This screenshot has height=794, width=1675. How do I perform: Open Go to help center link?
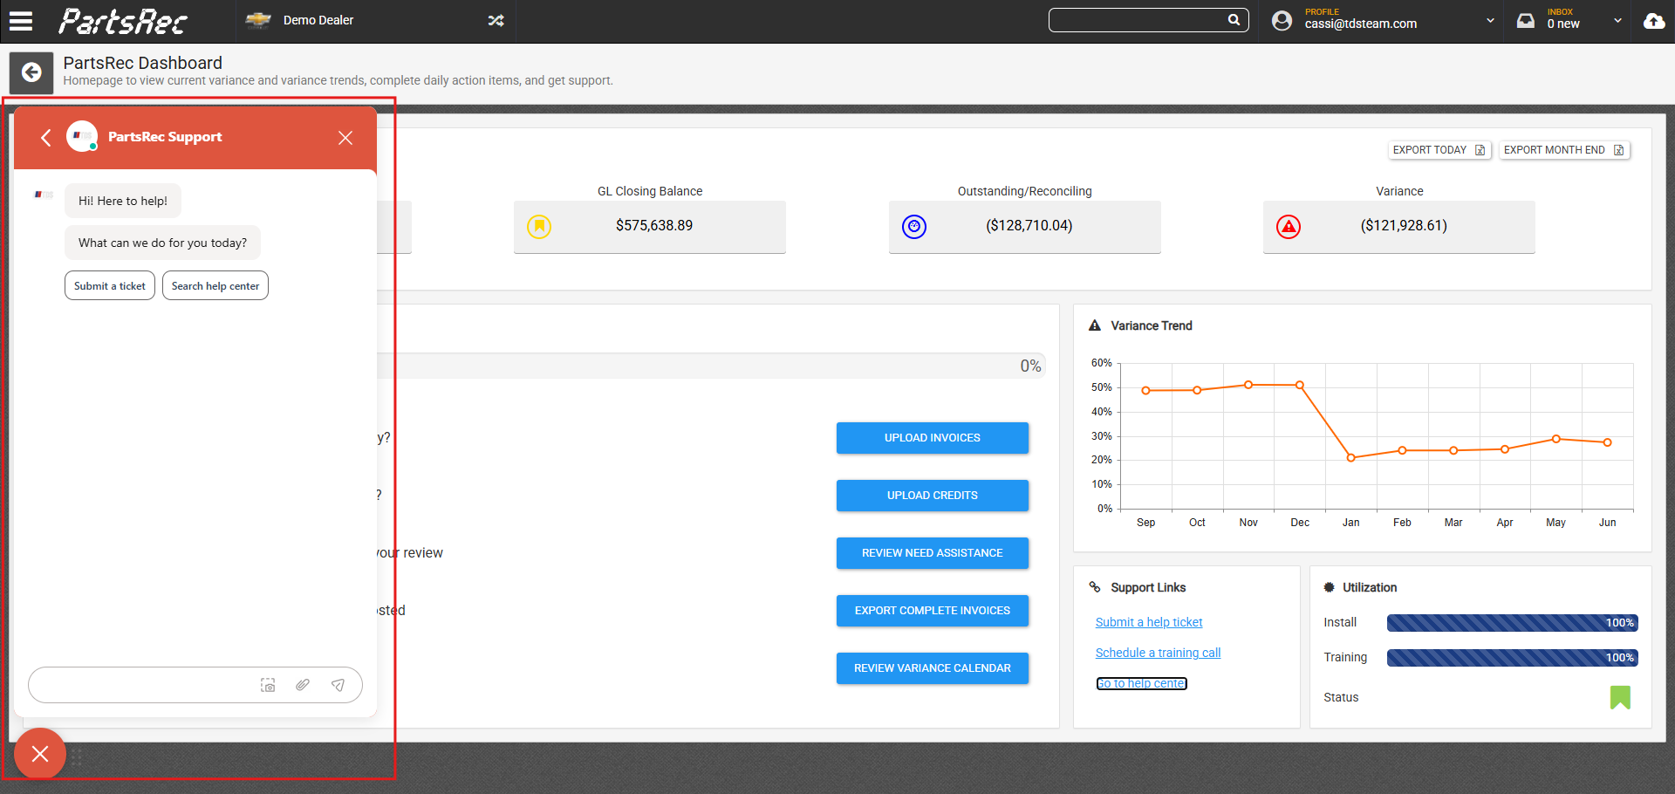click(x=1142, y=683)
